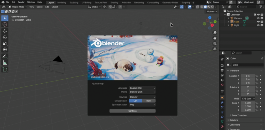Hide the Light in viewport via eye

point(258,25)
